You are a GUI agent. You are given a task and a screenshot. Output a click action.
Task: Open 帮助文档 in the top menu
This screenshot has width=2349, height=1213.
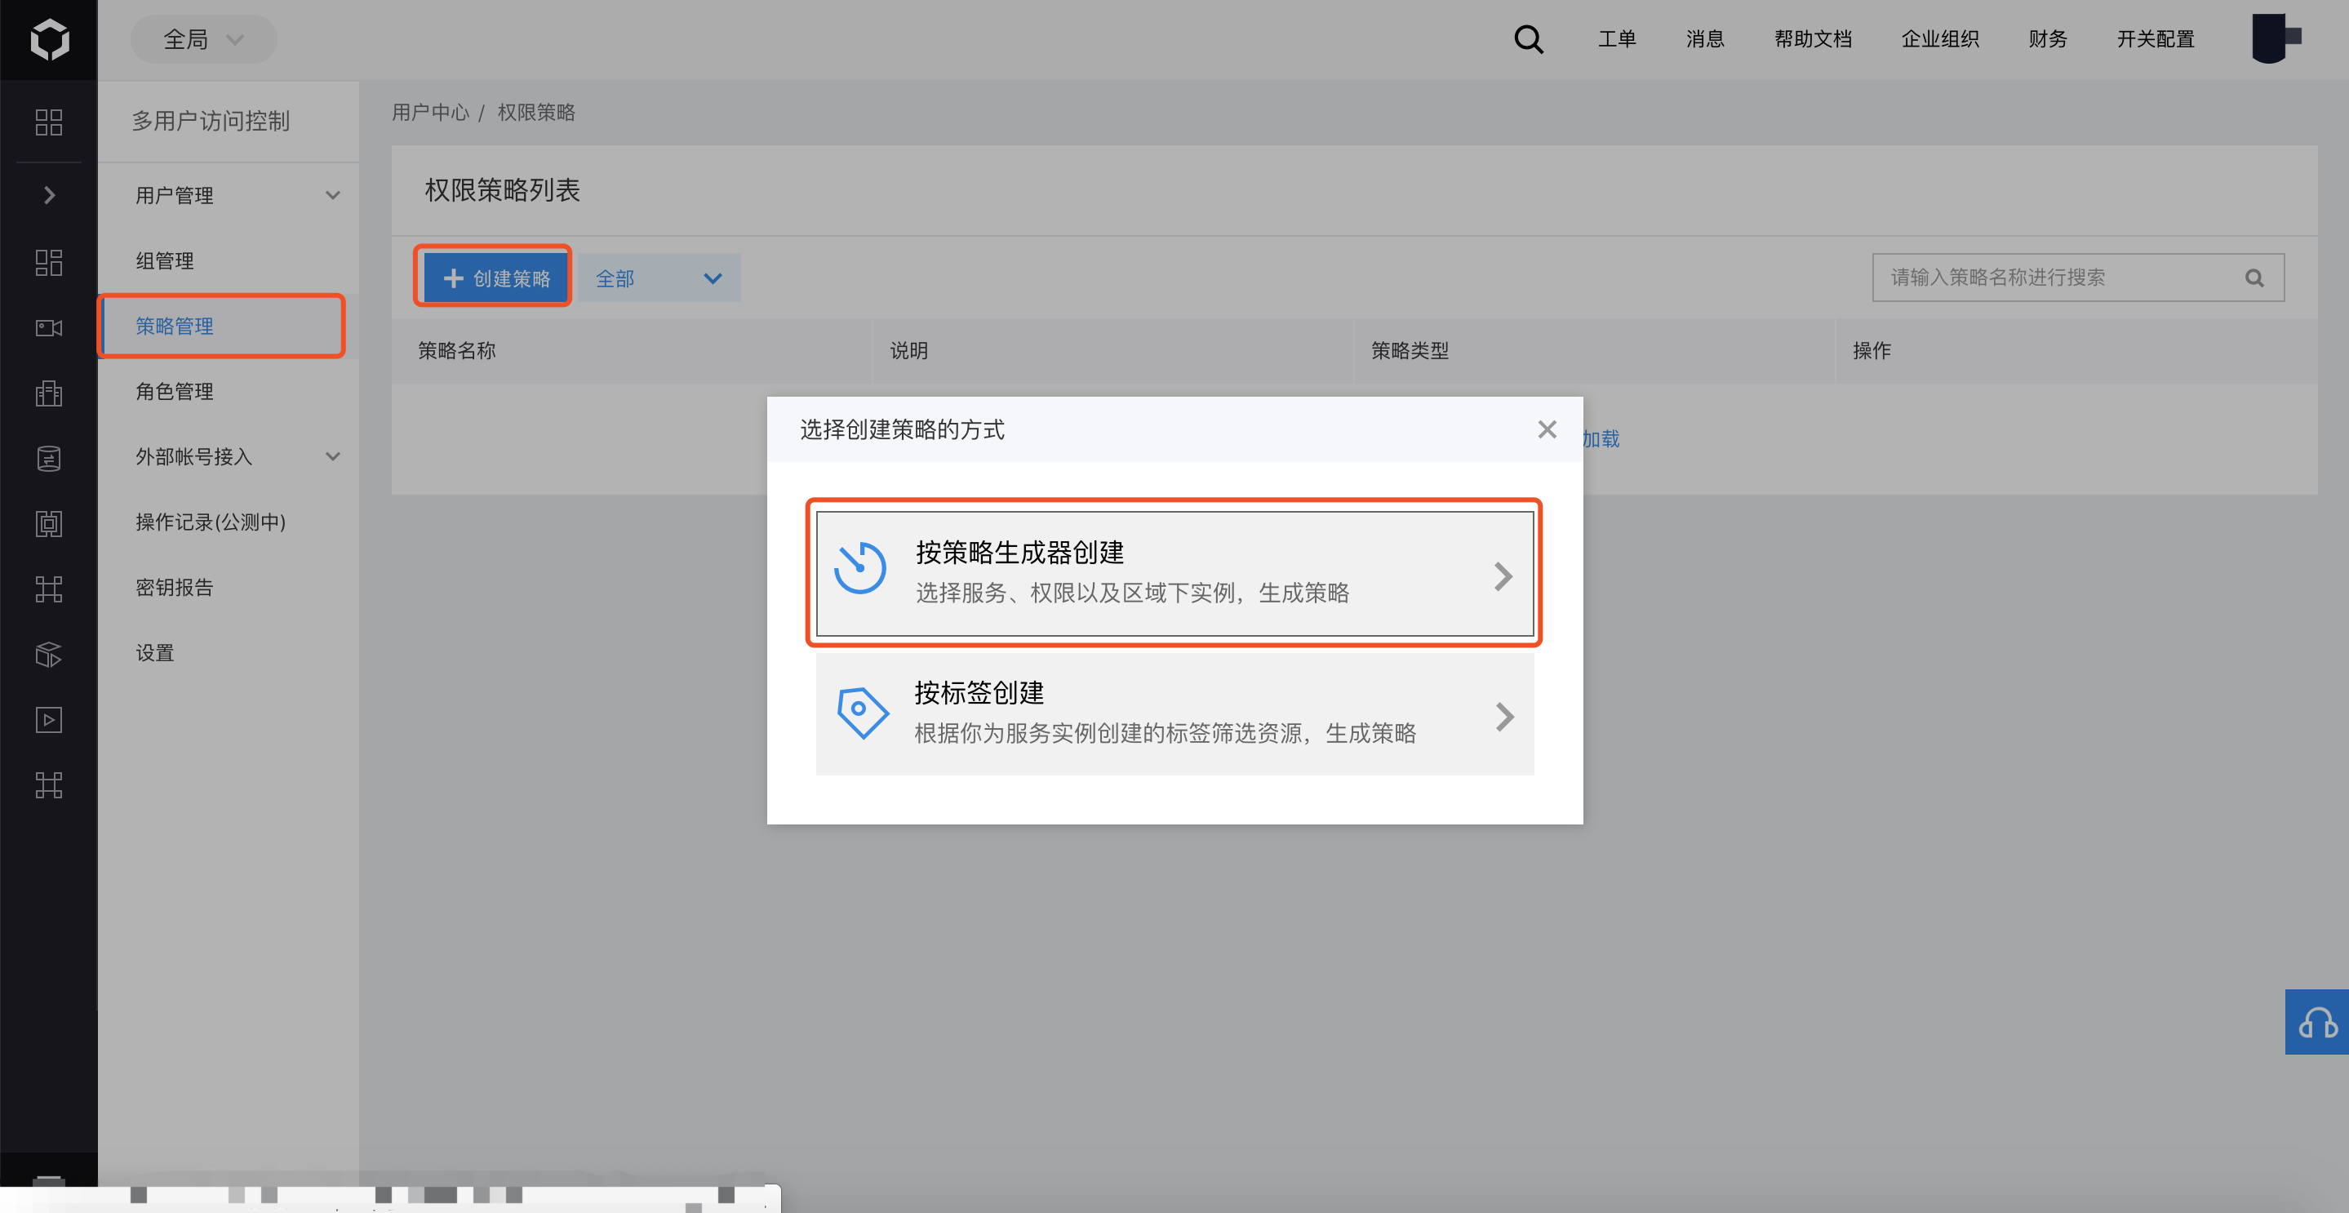point(1813,39)
